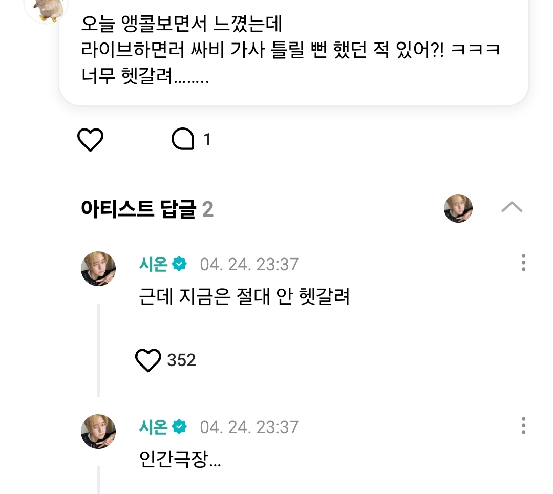Open more options on second 시온 reply
Image resolution: width=553 pixels, height=494 pixels.
[x=523, y=425]
